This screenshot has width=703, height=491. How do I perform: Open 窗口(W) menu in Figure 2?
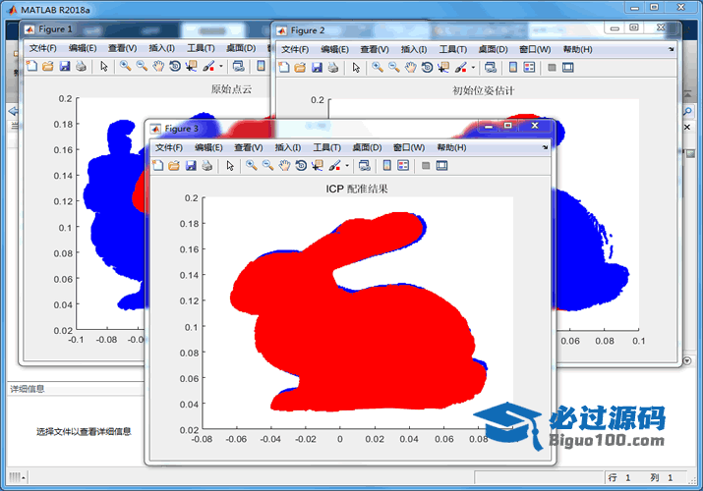[535, 50]
